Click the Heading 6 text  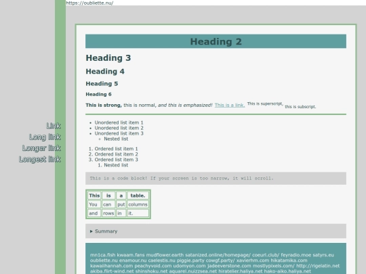pos(98,94)
